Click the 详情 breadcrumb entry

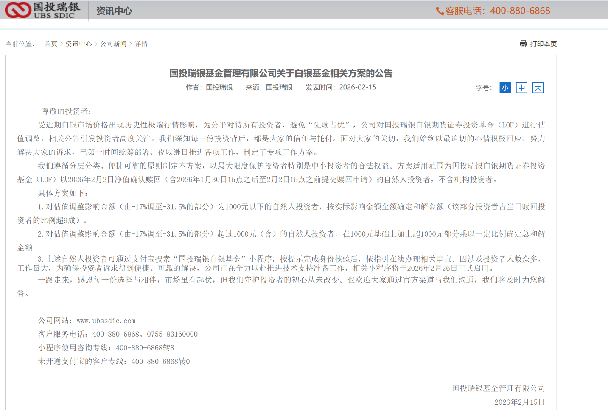tap(140, 43)
